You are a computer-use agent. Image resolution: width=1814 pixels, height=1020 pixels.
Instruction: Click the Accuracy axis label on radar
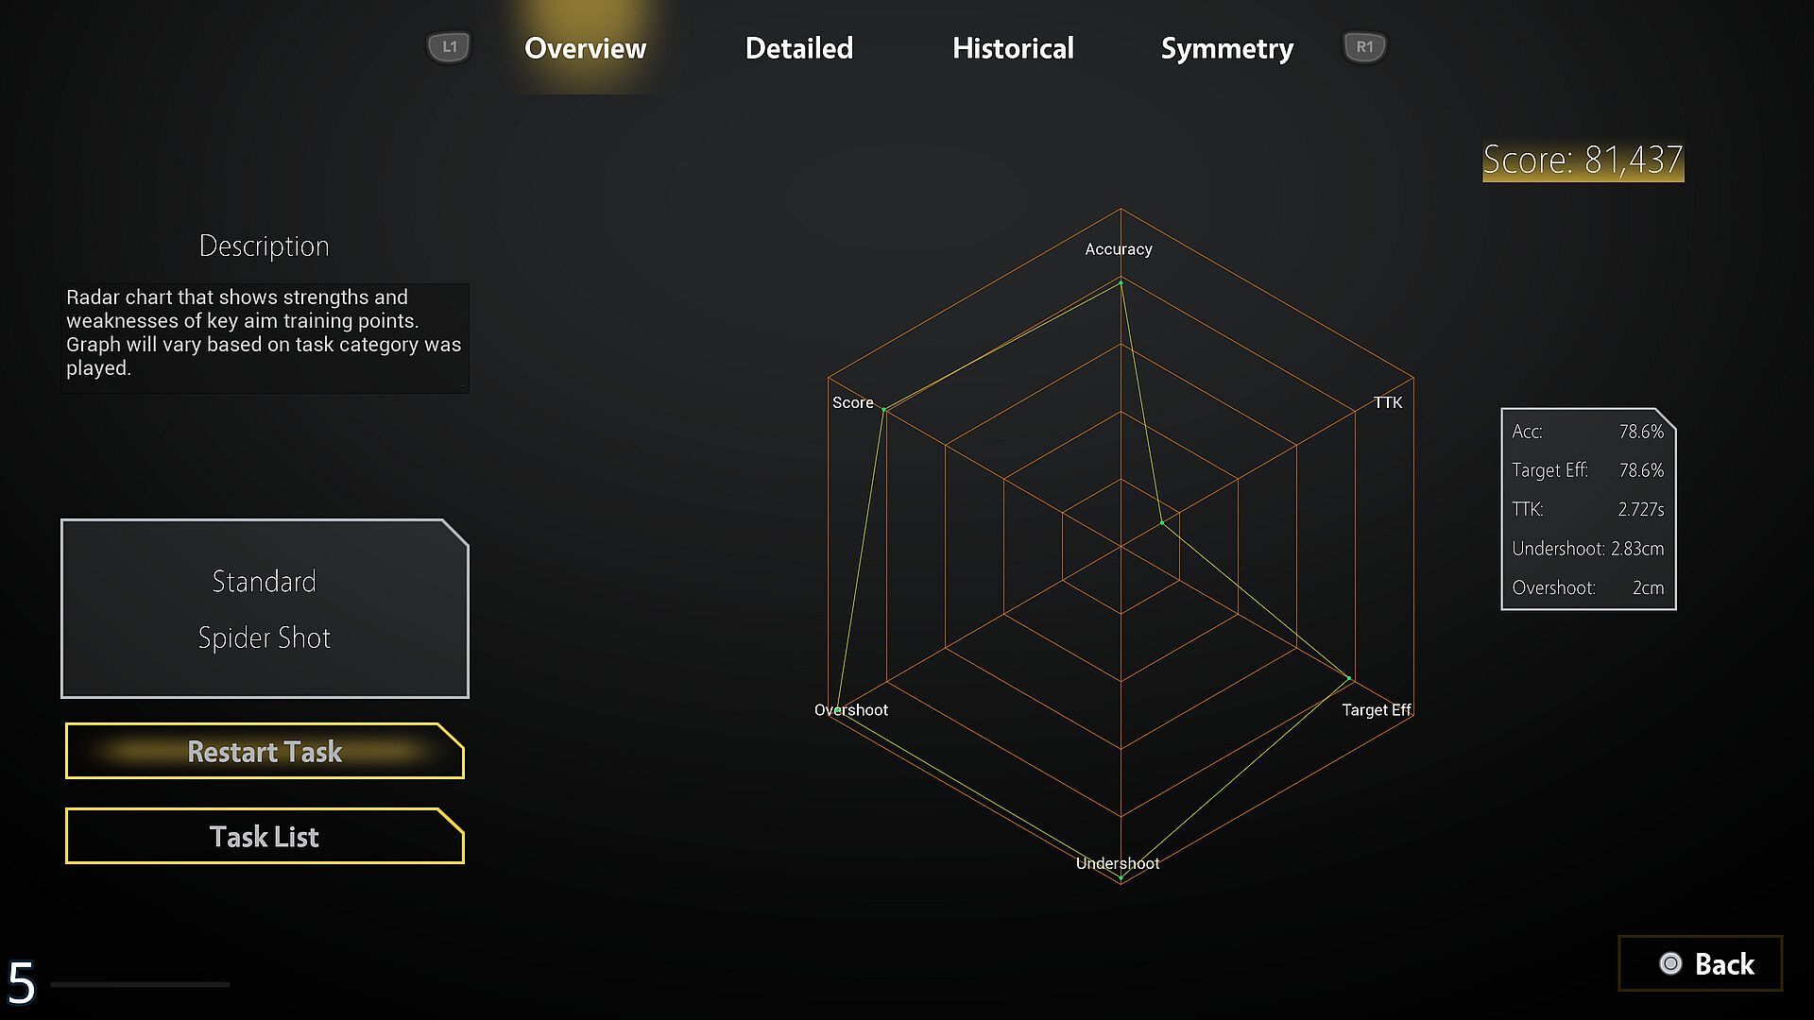(x=1119, y=249)
